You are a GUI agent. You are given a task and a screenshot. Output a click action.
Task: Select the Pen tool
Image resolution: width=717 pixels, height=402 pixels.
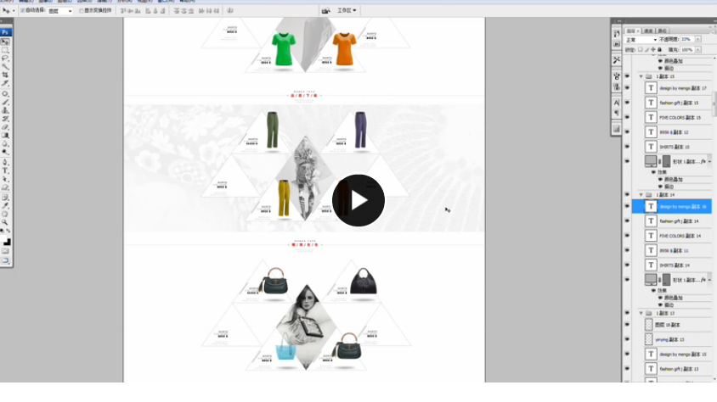[x=5, y=163]
